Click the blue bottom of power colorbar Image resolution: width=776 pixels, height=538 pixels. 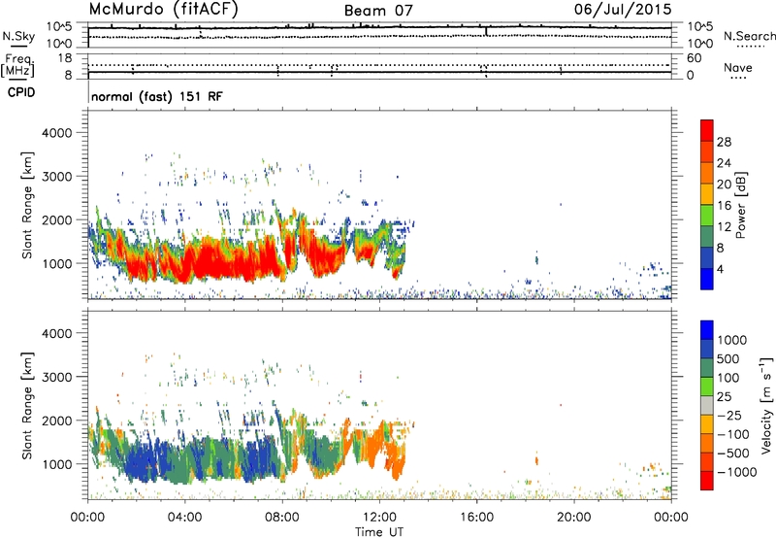tap(707, 279)
